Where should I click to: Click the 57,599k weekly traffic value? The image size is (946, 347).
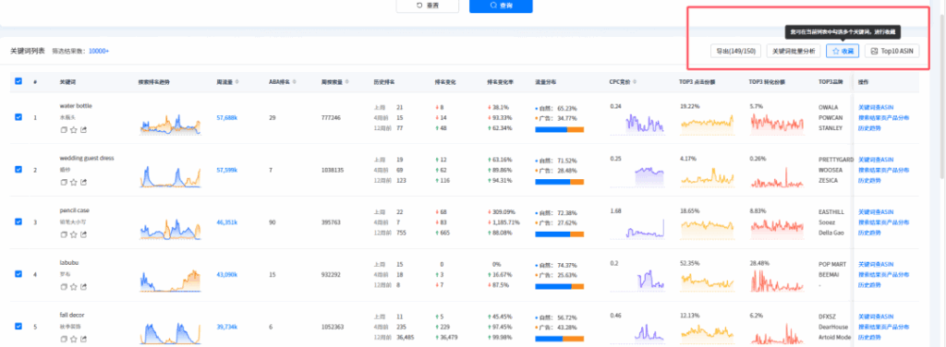tap(227, 170)
